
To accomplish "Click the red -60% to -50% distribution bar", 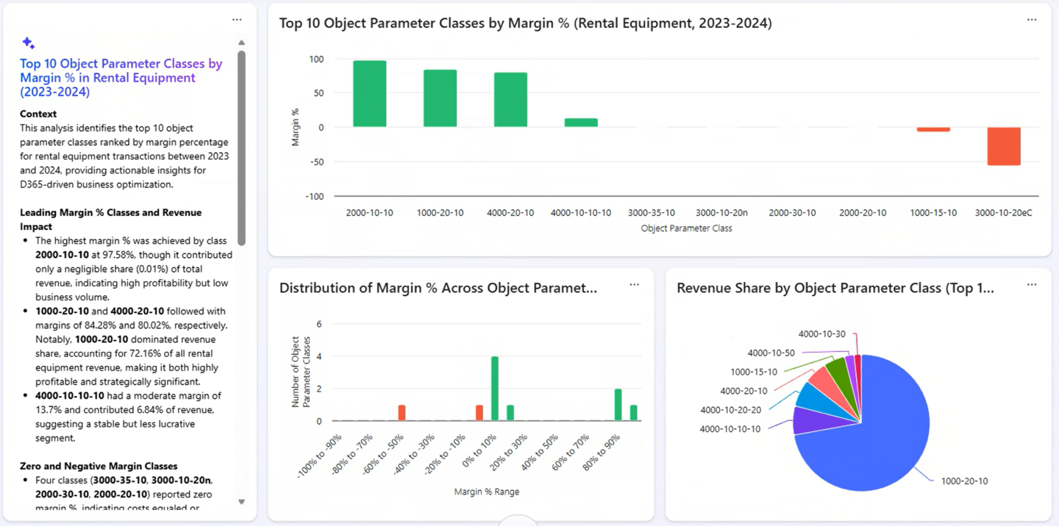I will 402,413.
